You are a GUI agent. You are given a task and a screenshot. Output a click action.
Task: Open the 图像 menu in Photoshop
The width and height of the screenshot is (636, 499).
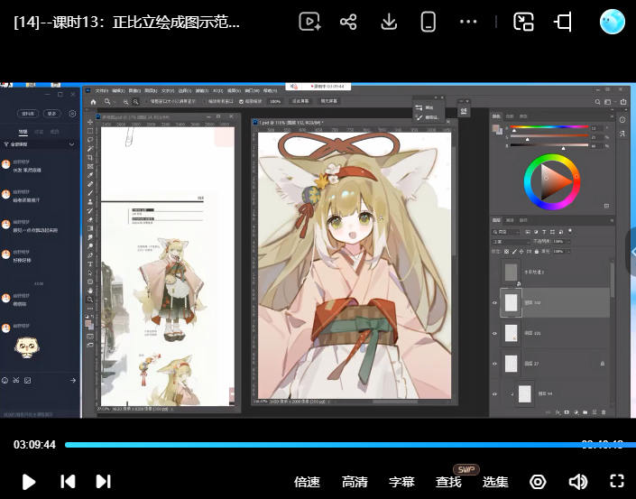pyautogui.click(x=134, y=90)
